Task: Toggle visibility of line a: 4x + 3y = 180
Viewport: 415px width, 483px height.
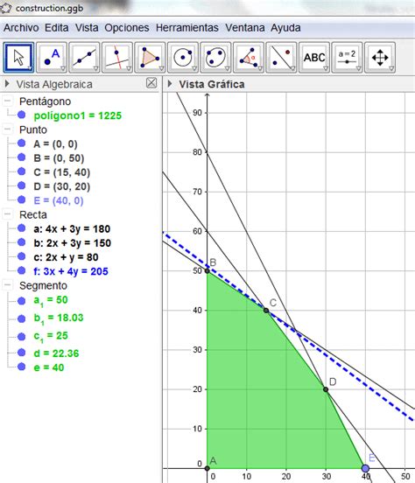Action: tap(22, 228)
